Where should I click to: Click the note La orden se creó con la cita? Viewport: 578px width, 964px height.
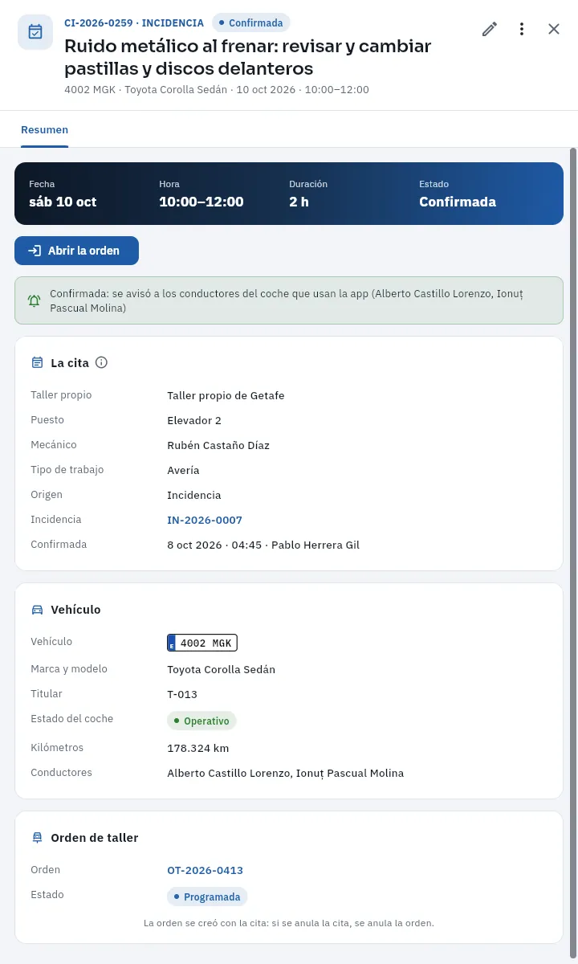289,923
